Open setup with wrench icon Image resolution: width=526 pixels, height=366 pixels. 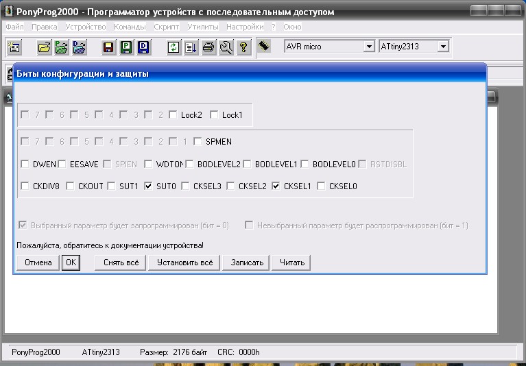click(226, 47)
